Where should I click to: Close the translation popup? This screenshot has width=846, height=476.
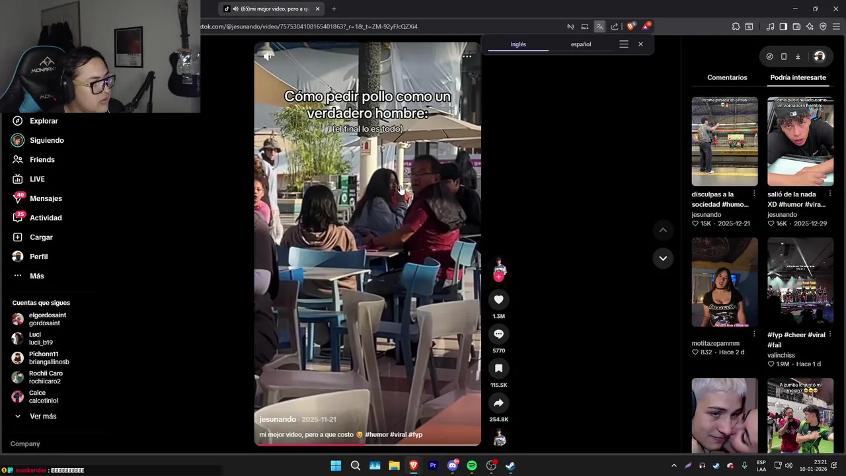[640, 44]
